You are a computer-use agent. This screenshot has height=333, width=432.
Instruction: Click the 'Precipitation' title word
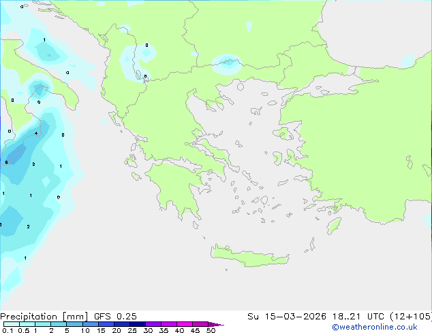[29, 317]
